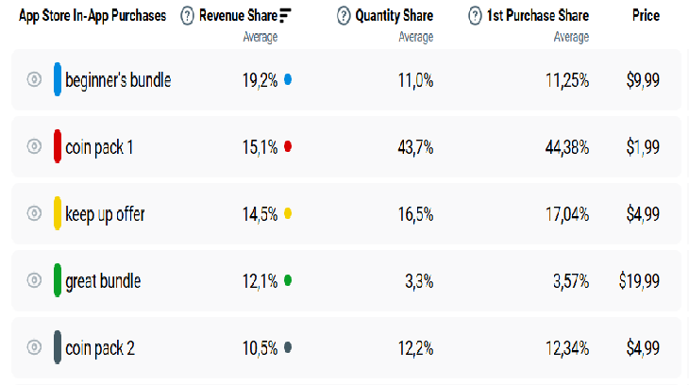Viewport: 689px width, 385px height.
Task: Sort by 1st Purchase Share header
Action: [x=538, y=16]
